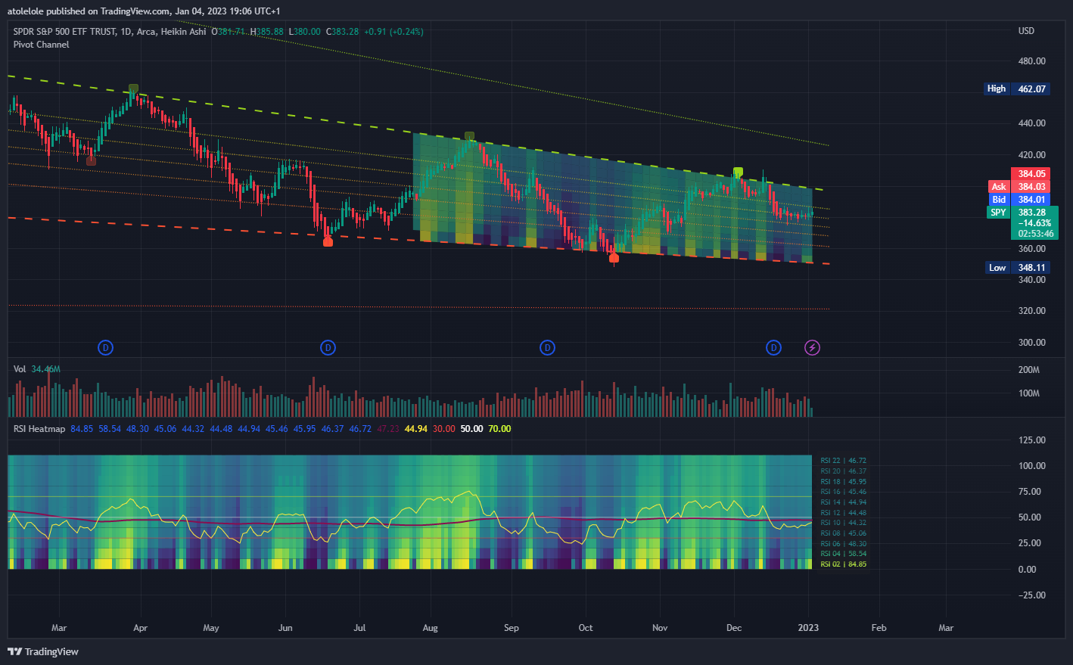
Task: Click the RSI 14 | 44.94 legend row
Action: coord(843,502)
